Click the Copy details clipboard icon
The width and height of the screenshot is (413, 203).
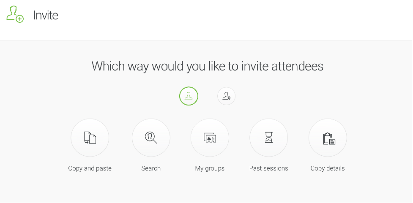point(329,138)
